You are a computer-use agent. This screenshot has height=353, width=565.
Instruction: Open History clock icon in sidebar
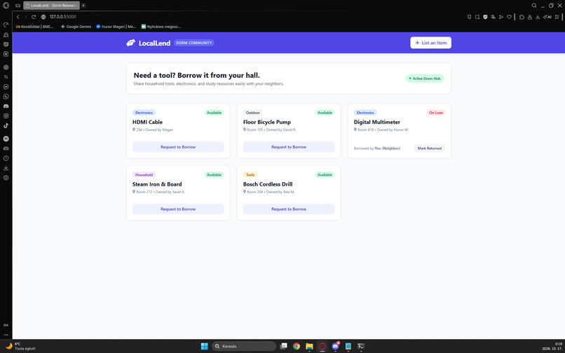[x=6, y=158]
